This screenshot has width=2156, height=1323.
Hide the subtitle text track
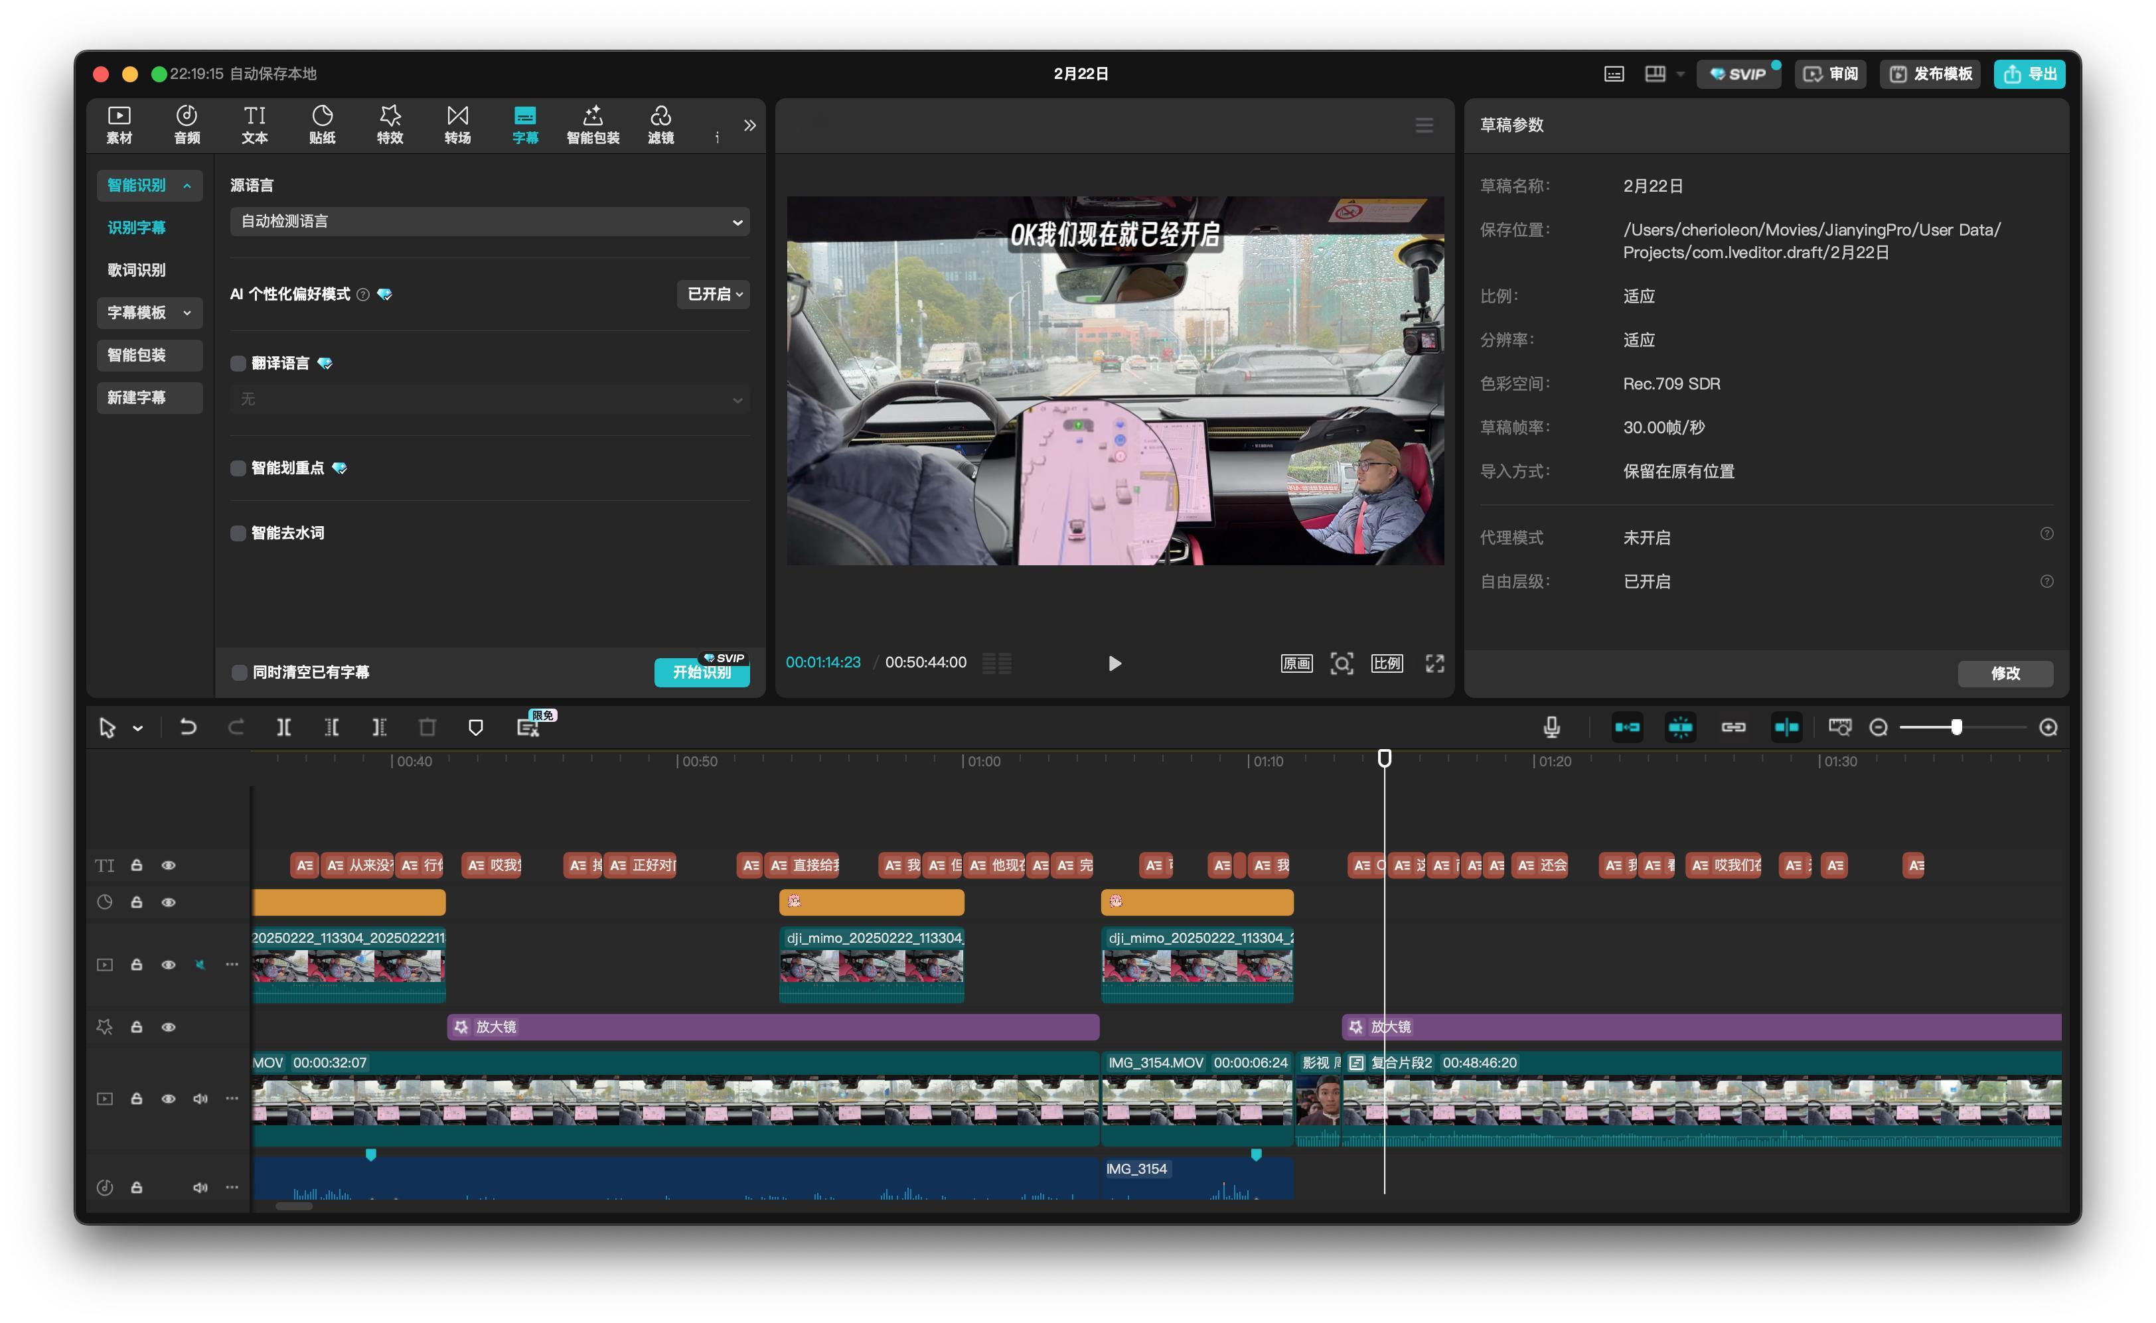[168, 865]
